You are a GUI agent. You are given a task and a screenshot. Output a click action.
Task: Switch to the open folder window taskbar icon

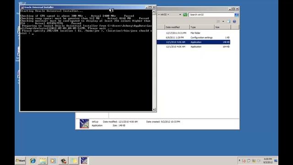[74, 161]
